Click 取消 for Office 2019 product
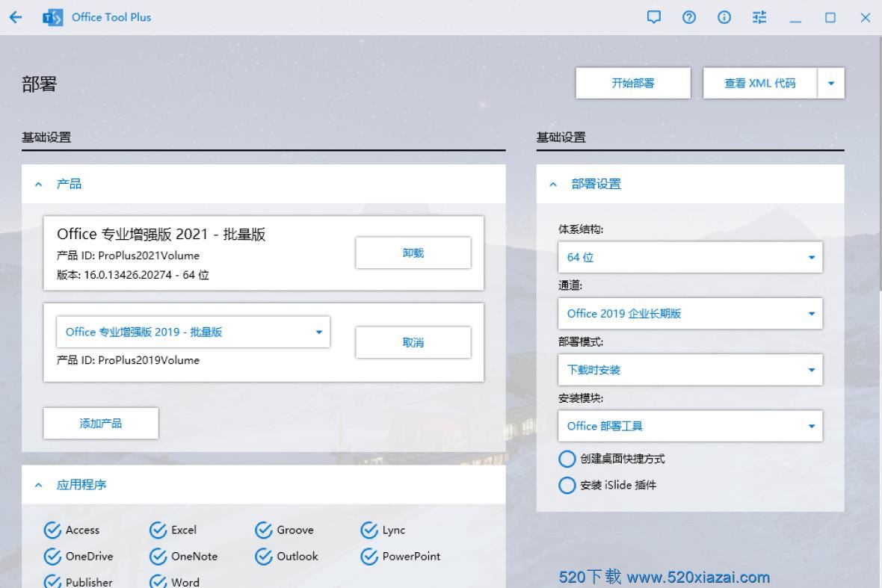 point(413,342)
